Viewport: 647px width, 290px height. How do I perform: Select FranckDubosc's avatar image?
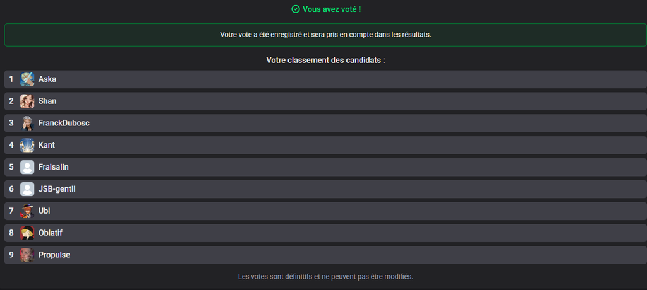click(x=27, y=124)
